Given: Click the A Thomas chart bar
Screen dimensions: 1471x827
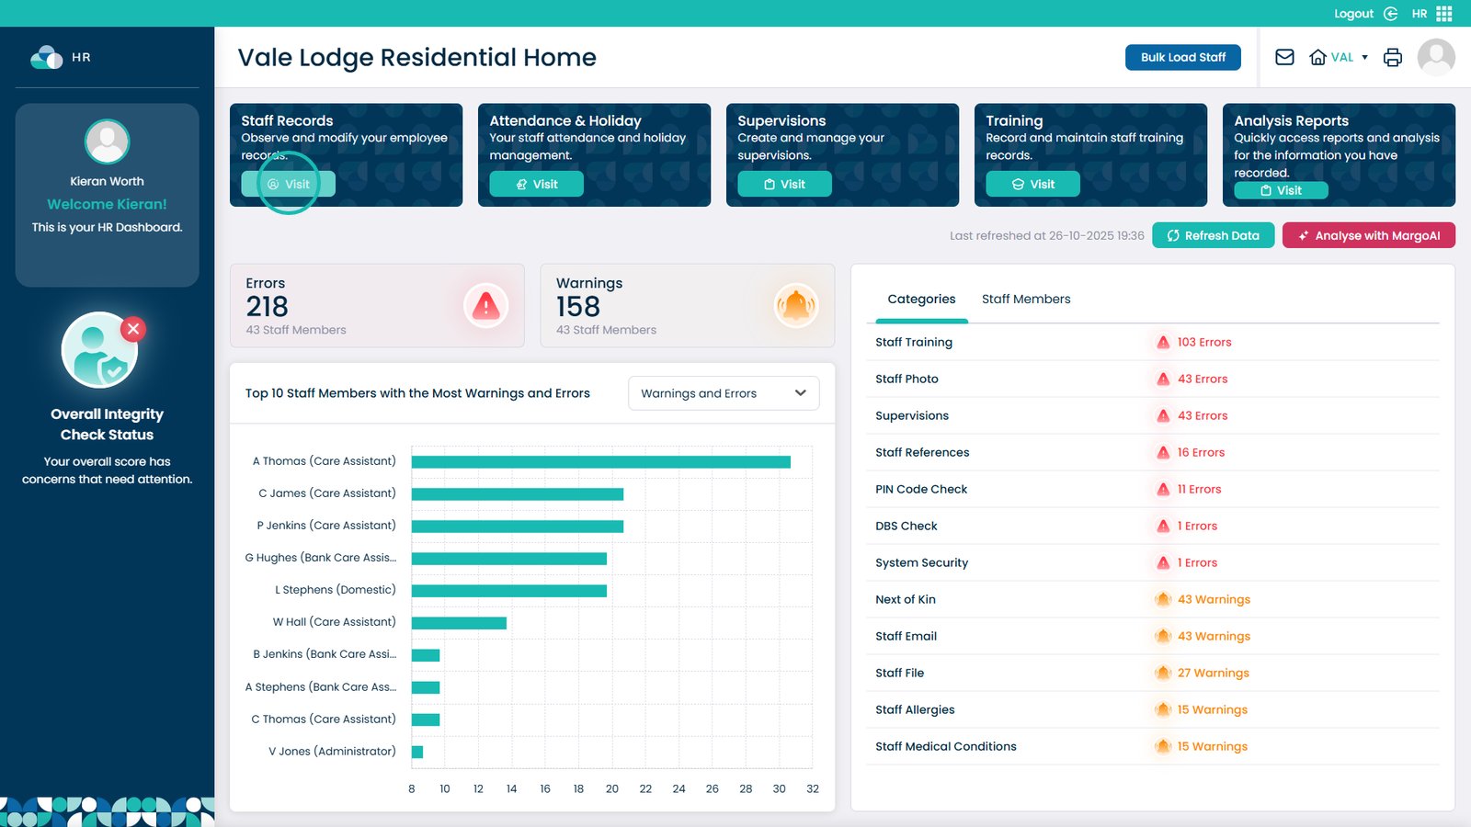Looking at the screenshot, I should pyautogui.click(x=600, y=461).
